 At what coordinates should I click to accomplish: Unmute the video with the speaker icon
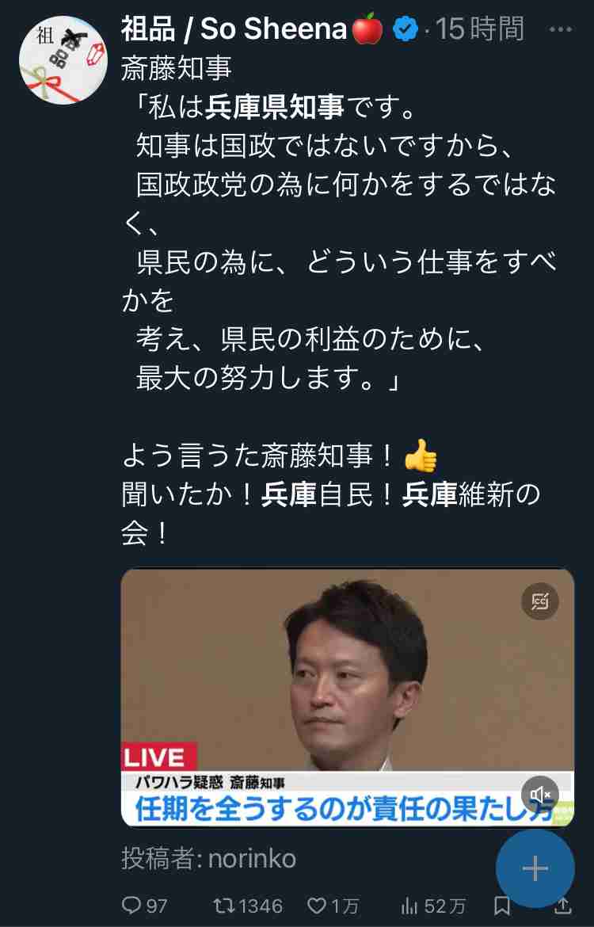539,794
